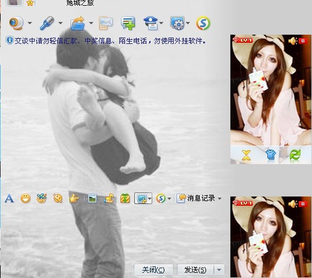The width and height of the screenshot is (312, 278).
Task: Send a gift with gift box icon
Action: pos(125,198)
